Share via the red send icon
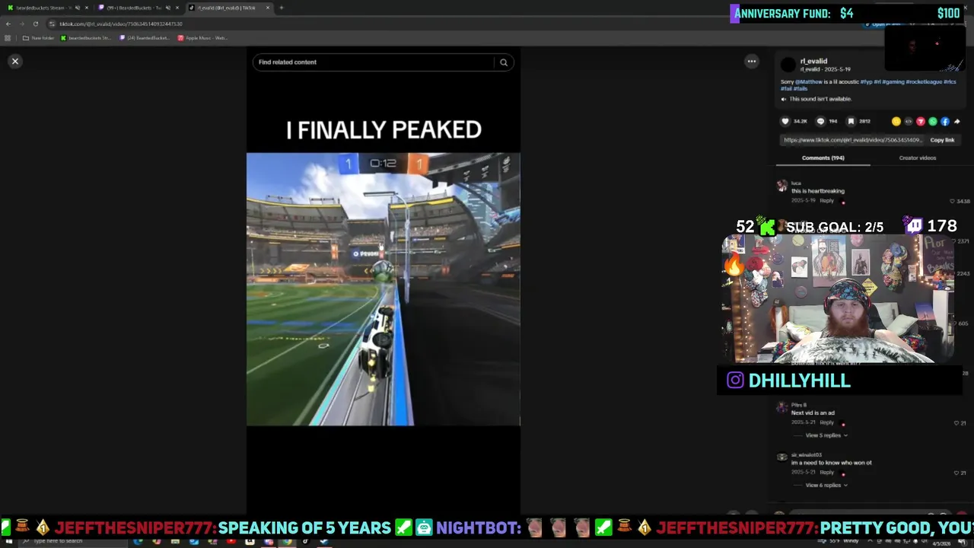Viewport: 974px width, 548px height. click(x=920, y=121)
